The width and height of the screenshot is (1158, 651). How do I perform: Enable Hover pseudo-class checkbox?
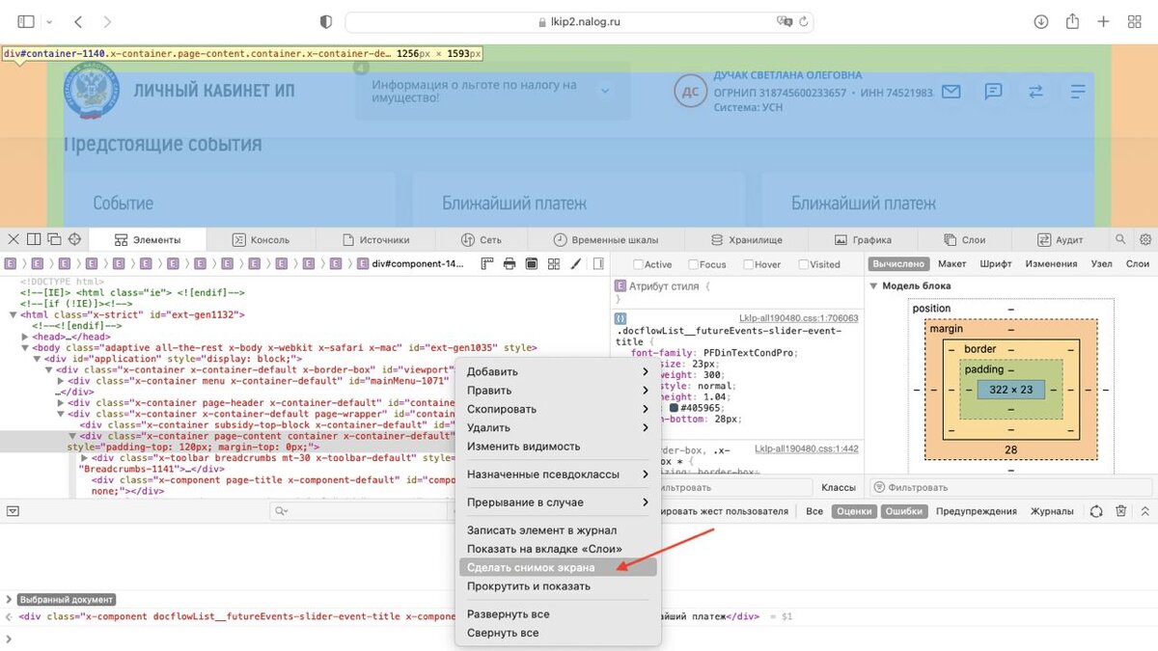pos(748,264)
